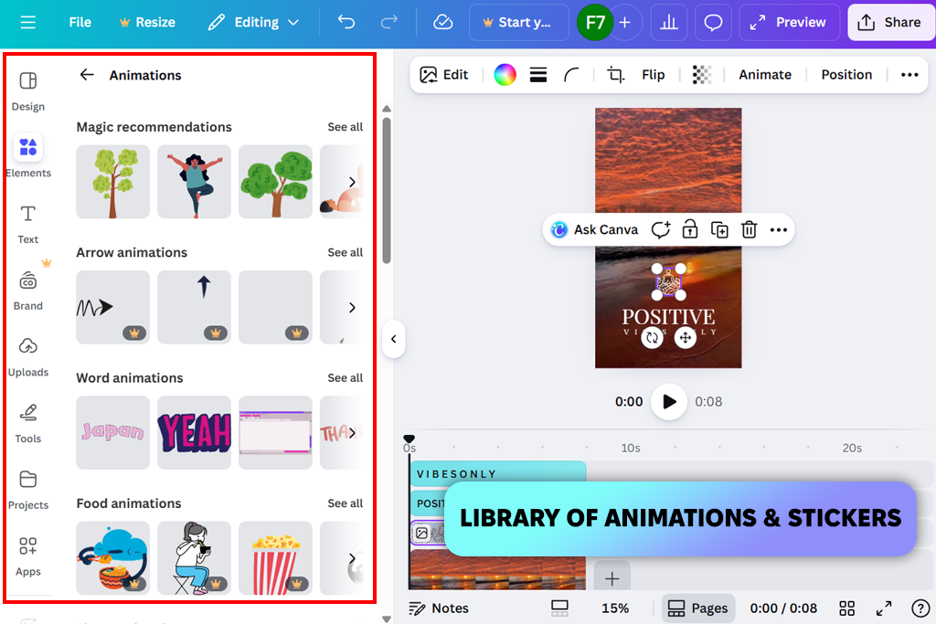Toggle the Pages view button

697,608
